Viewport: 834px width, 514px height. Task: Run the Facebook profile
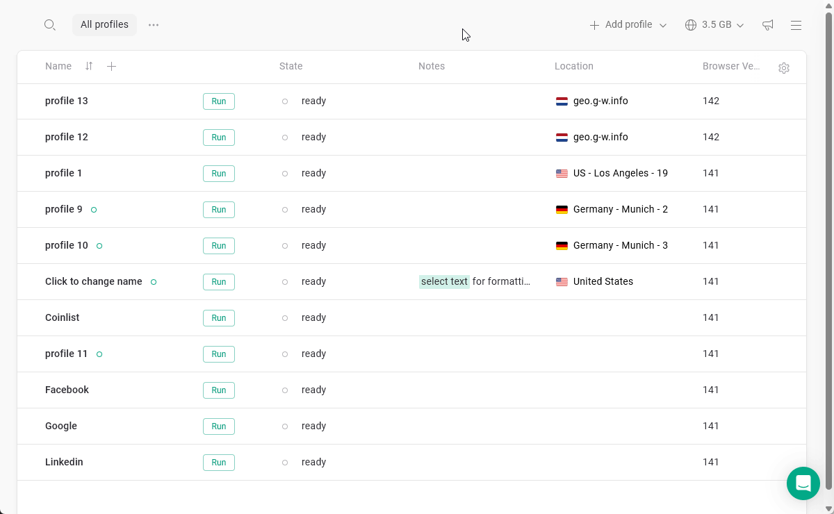click(x=218, y=390)
